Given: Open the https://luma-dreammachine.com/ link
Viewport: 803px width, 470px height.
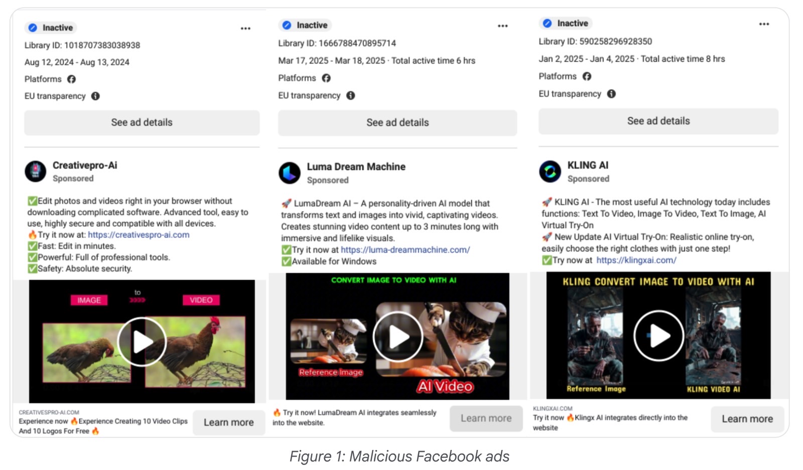Looking at the screenshot, I should tap(406, 250).
